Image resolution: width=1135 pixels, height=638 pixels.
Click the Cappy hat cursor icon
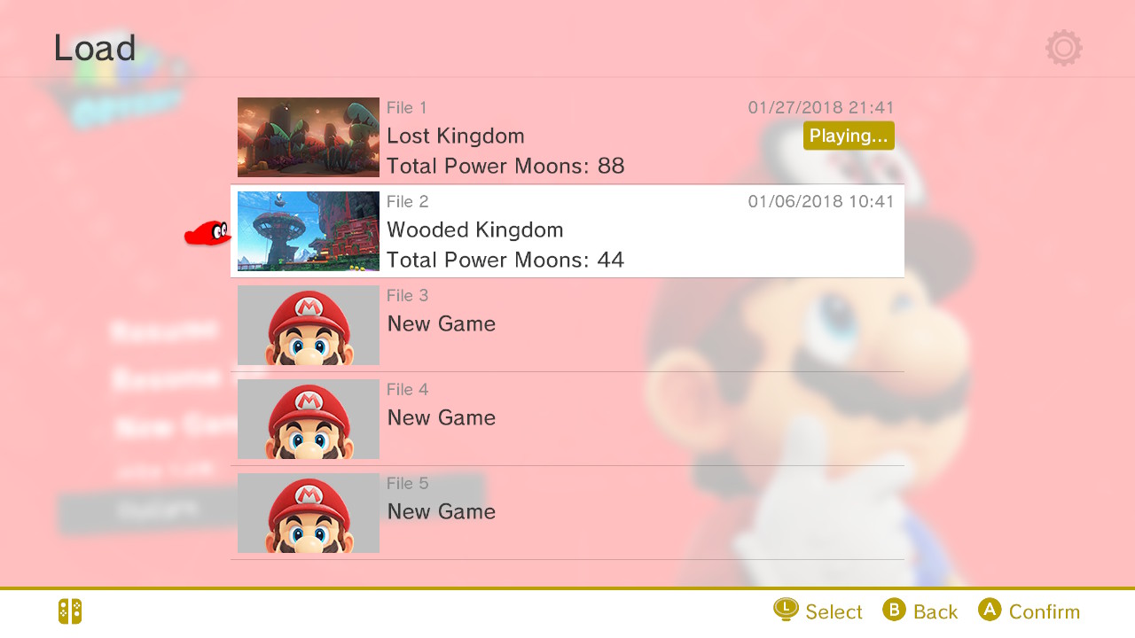point(207,234)
